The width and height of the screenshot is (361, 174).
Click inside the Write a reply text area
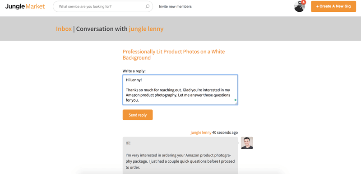coord(180,90)
